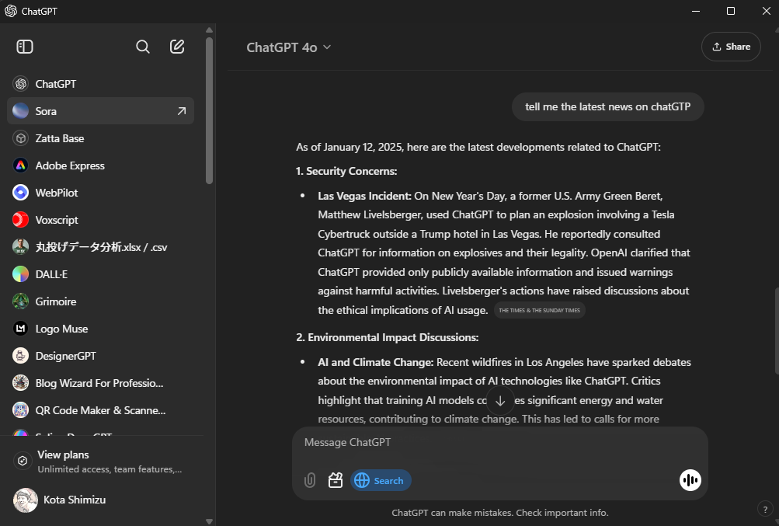Open the chat search icon
The width and height of the screenshot is (779, 526).
(x=143, y=47)
